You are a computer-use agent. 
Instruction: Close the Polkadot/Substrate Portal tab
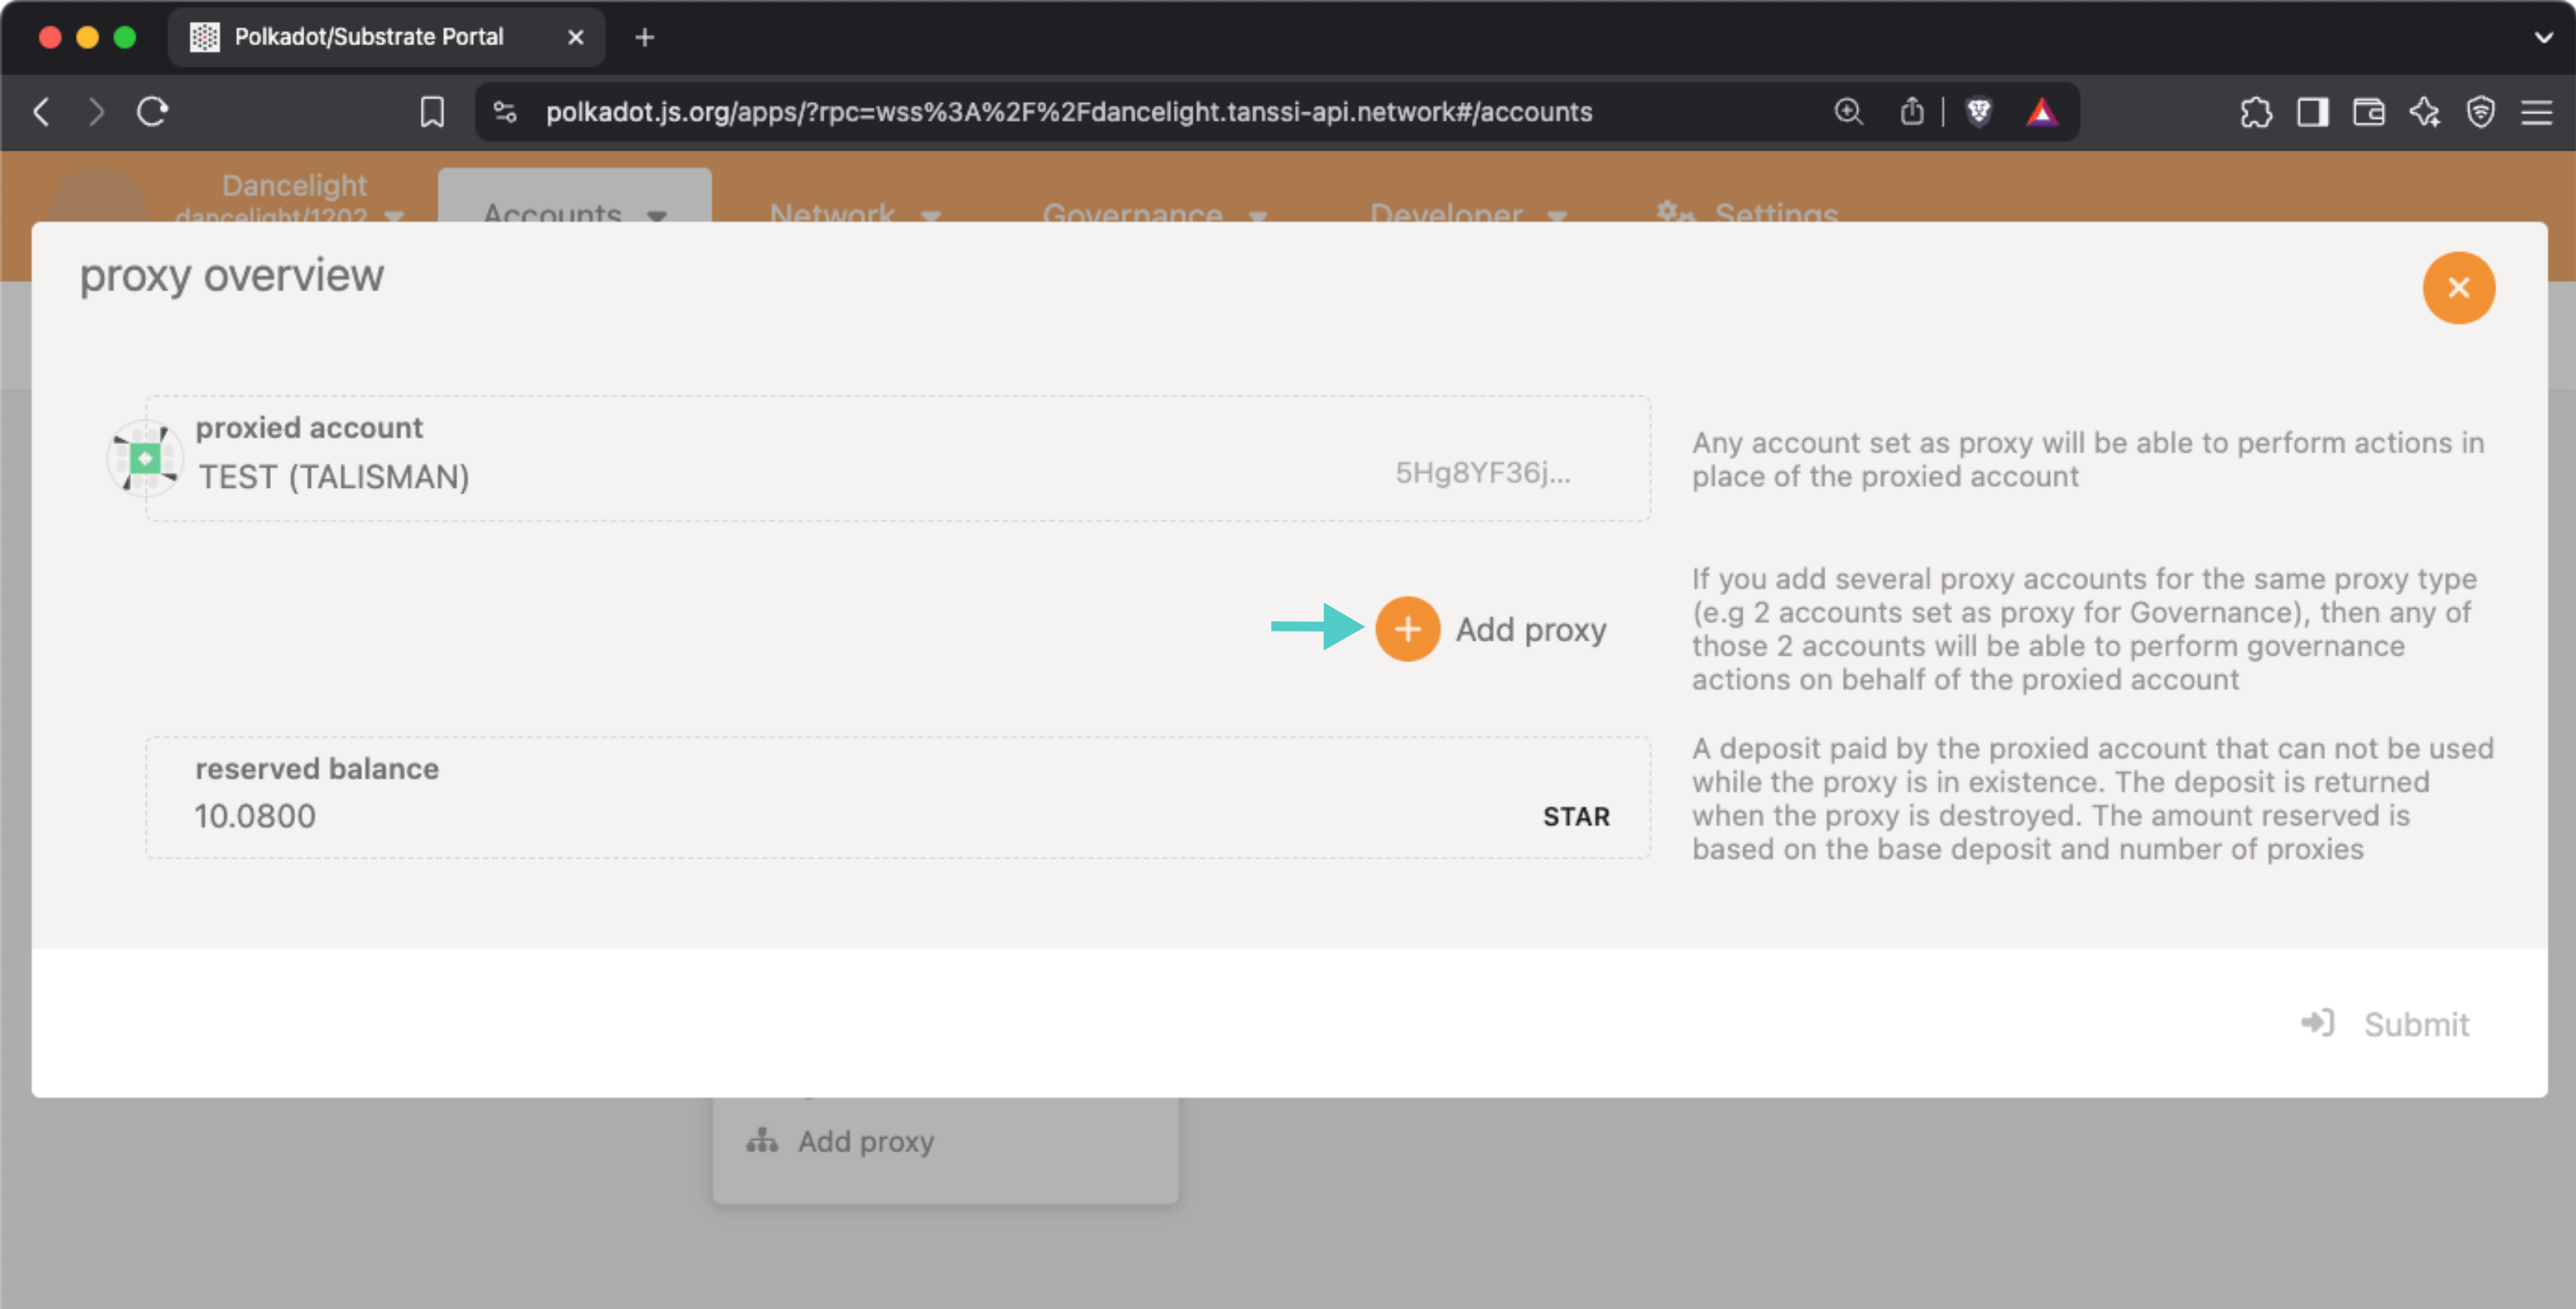575,38
